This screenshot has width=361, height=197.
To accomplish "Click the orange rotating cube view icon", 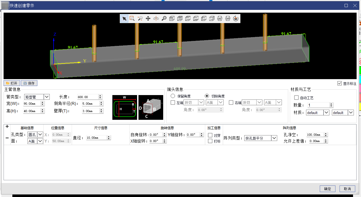I will [x=236, y=18].
